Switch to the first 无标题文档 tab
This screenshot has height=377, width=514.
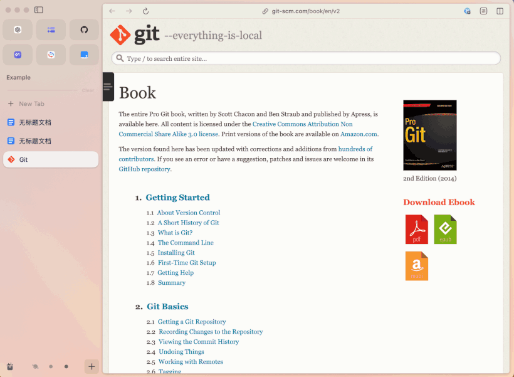[51, 122]
